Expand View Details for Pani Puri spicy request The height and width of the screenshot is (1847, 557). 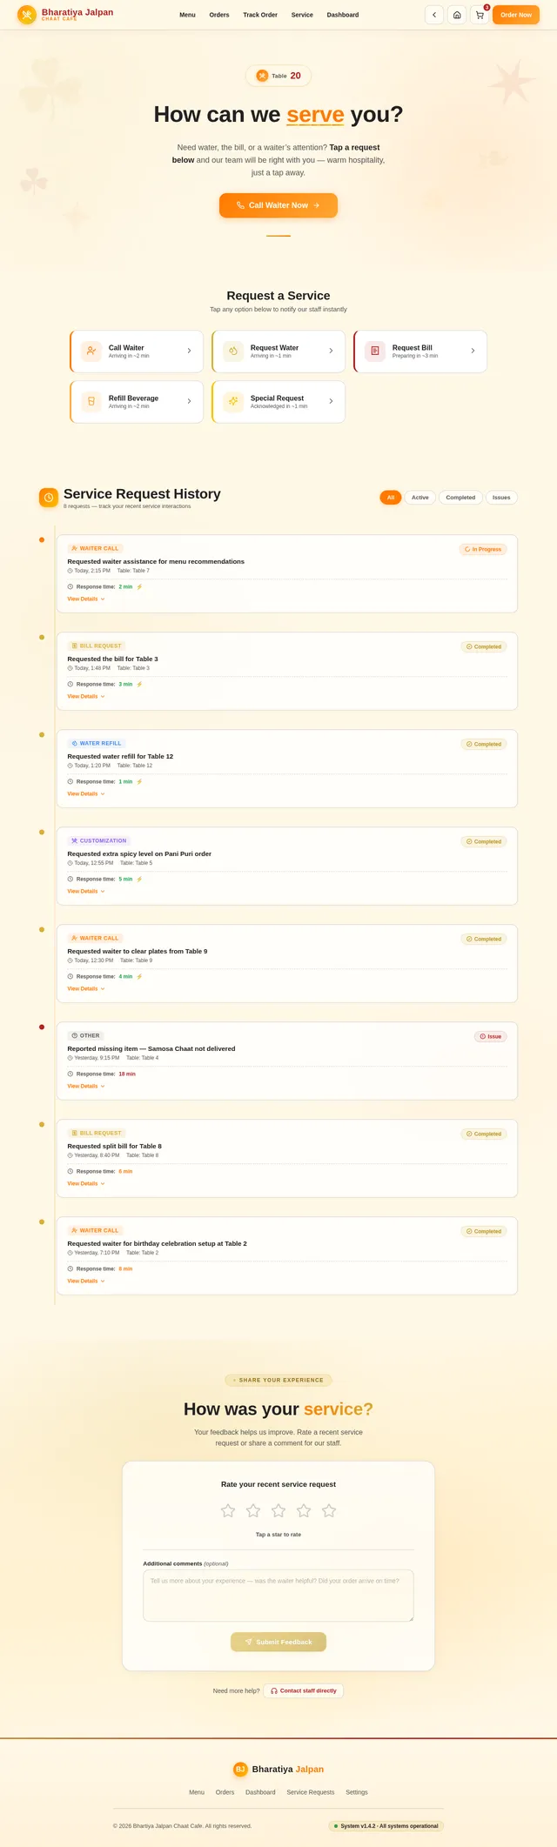tap(86, 891)
